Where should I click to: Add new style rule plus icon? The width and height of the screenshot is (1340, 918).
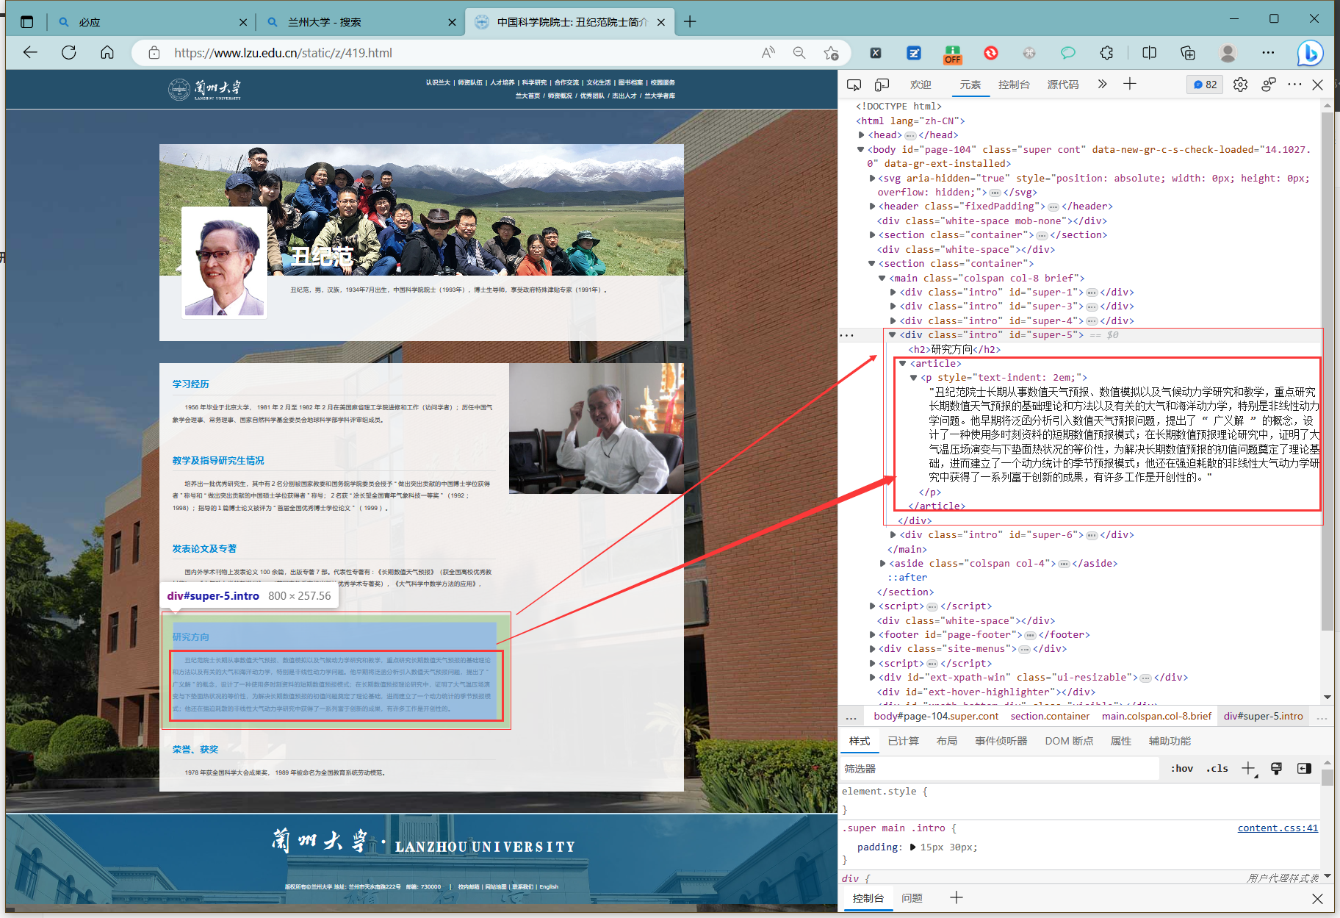[1248, 768]
